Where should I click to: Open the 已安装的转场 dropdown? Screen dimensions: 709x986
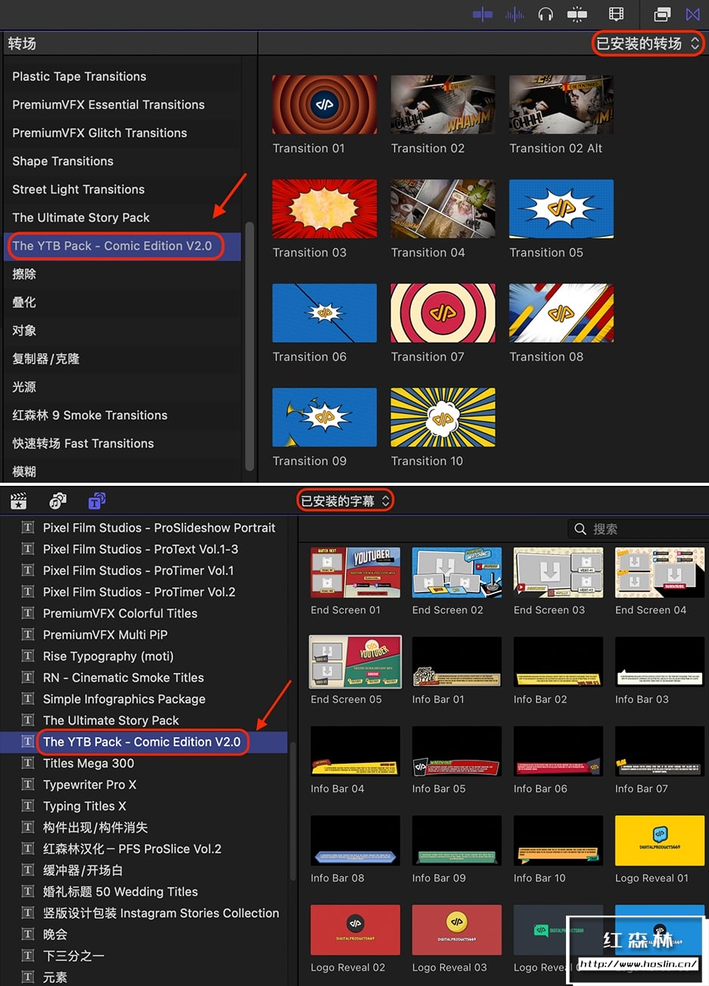point(648,43)
